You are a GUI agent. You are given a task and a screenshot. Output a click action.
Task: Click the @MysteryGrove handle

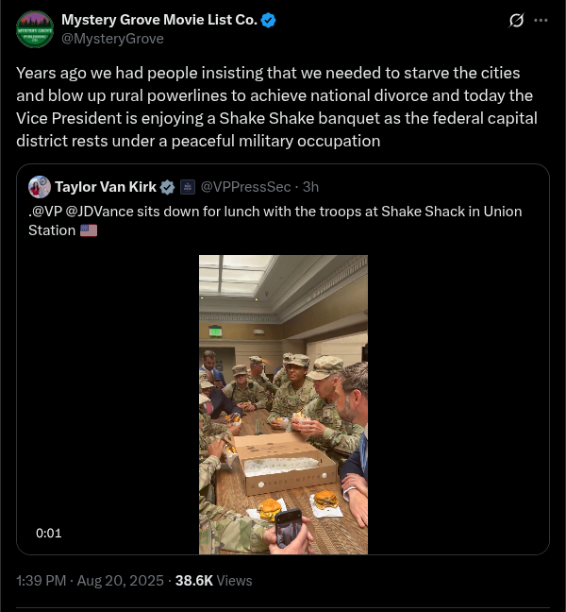pos(112,39)
